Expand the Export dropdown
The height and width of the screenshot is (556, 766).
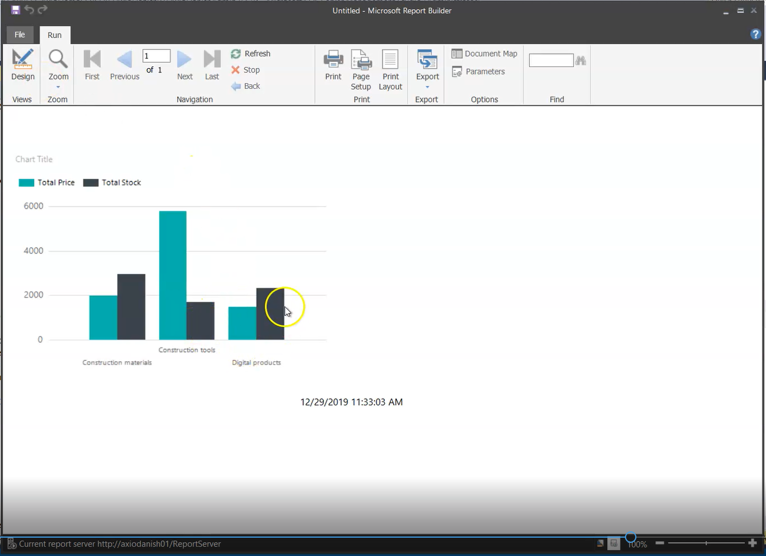pyautogui.click(x=427, y=68)
